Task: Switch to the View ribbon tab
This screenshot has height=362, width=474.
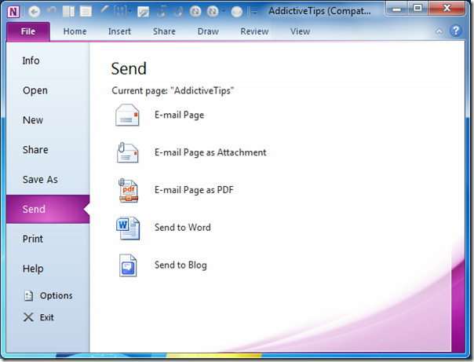Action: coord(300,31)
